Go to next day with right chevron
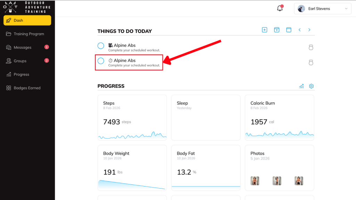 [x=309, y=30]
